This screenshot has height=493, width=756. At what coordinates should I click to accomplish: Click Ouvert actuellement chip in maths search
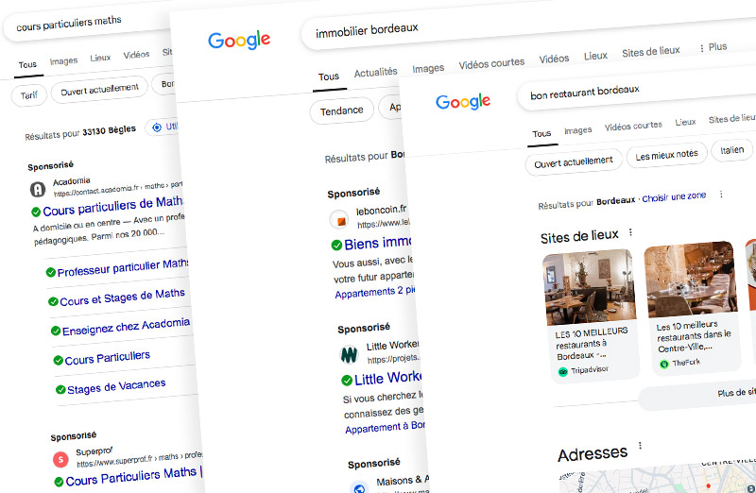point(99,89)
